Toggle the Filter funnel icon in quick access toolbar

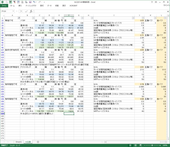[10, 2]
